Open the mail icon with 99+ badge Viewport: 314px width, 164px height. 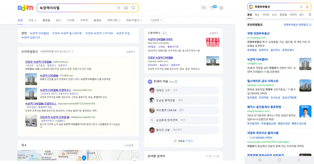click(212, 8)
